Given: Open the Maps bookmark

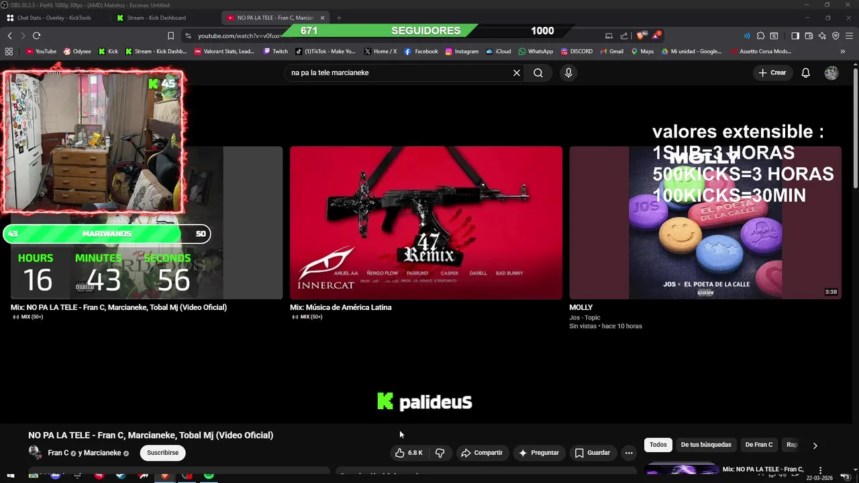Looking at the screenshot, I should tap(642, 51).
